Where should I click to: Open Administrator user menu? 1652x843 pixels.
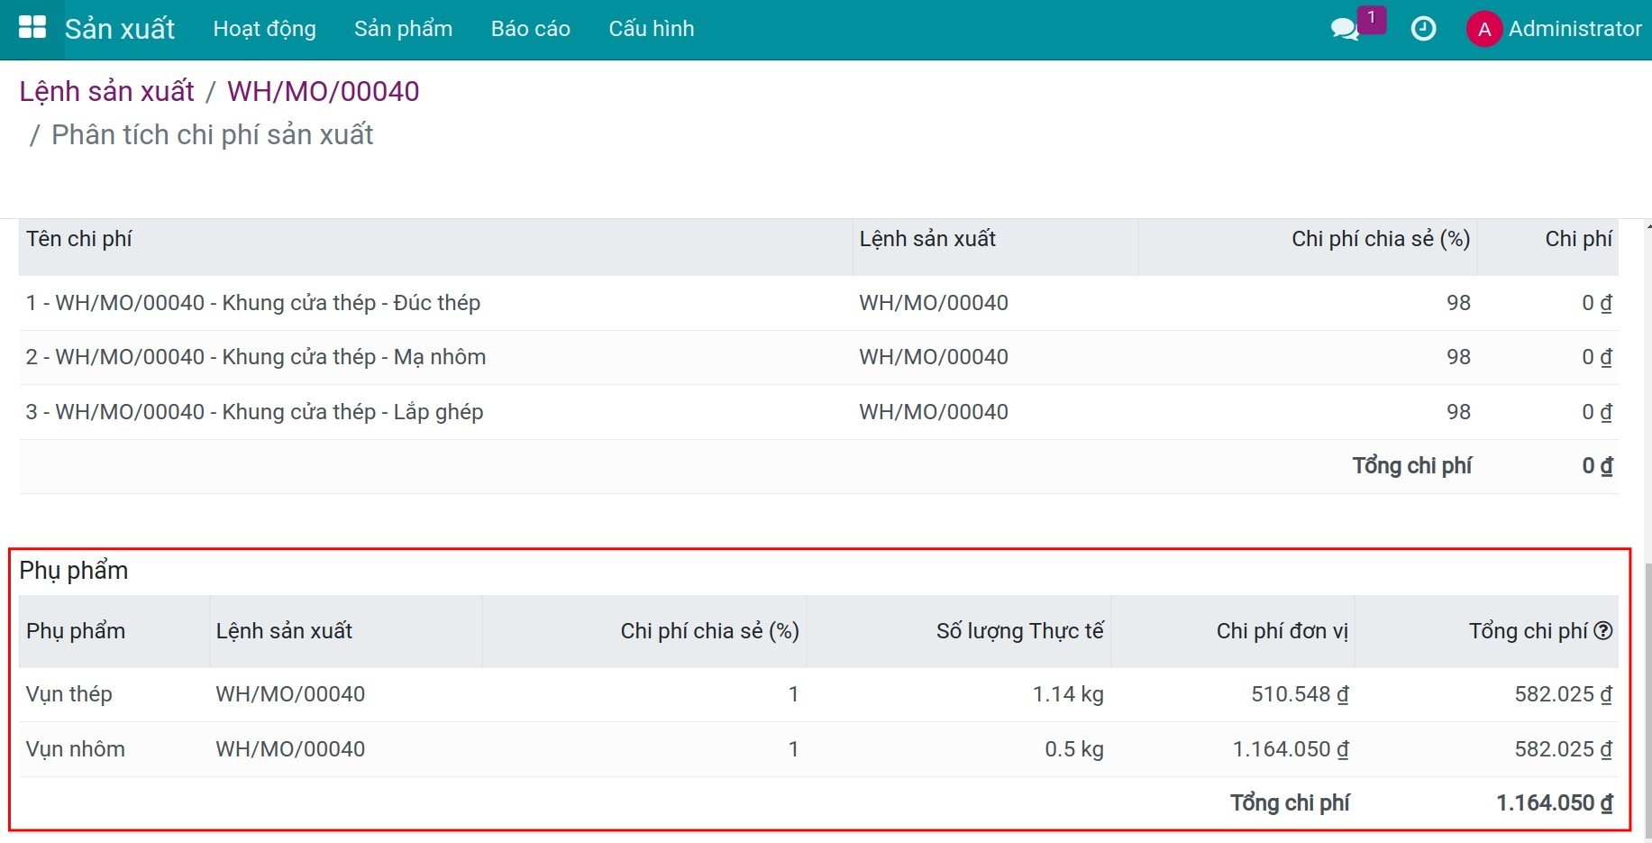[1574, 29]
